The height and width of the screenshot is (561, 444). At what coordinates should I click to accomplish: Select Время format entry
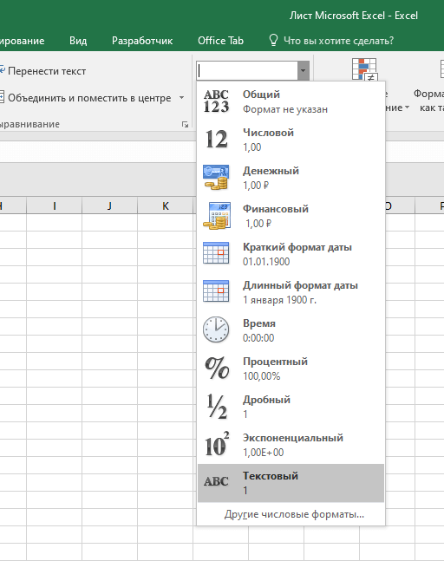291,329
